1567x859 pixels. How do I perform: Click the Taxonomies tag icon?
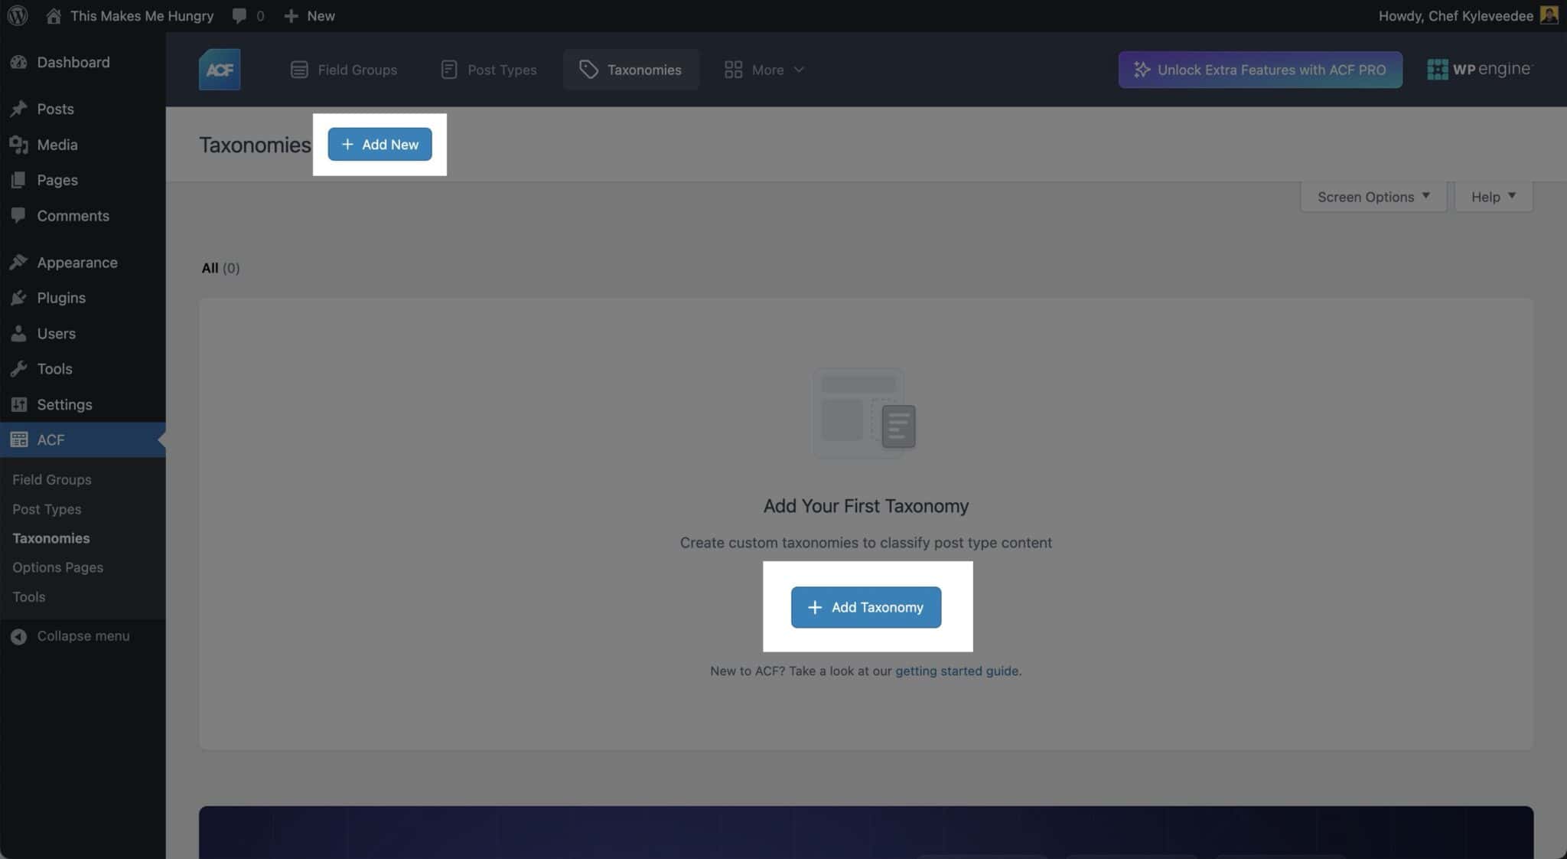tap(588, 69)
